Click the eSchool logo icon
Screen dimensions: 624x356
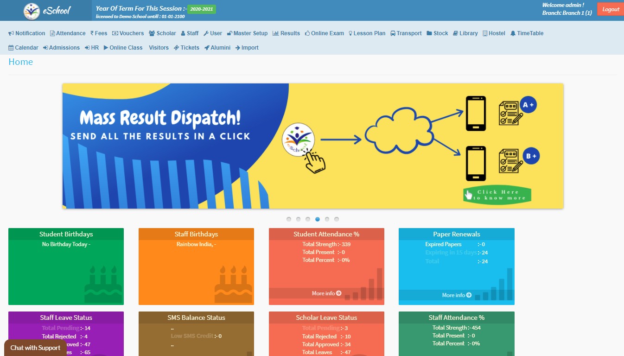click(x=32, y=11)
